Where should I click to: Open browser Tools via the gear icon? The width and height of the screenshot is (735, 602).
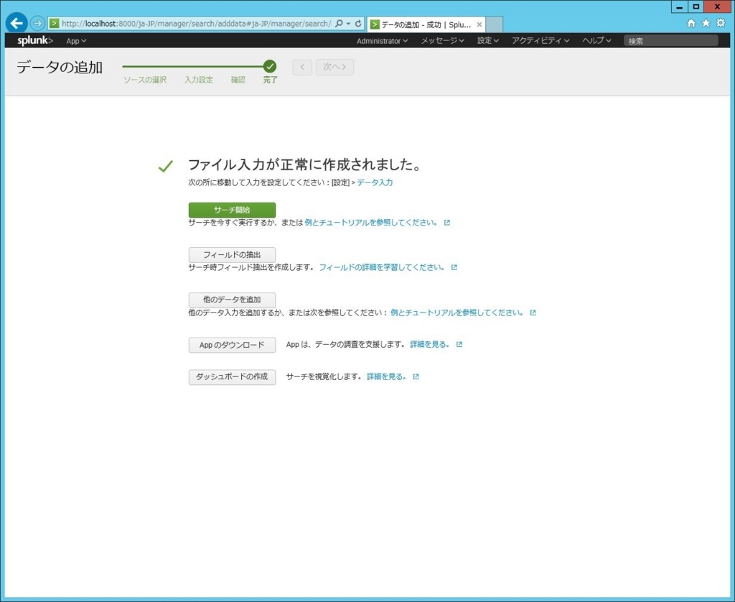coord(721,22)
